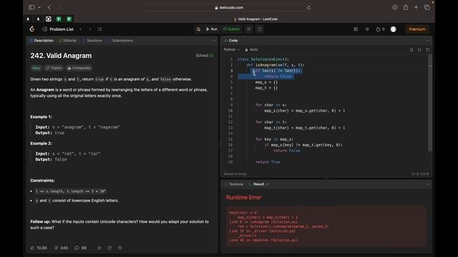
Task: Click the code editor vertical scrollbar
Action: [x=430, y=103]
